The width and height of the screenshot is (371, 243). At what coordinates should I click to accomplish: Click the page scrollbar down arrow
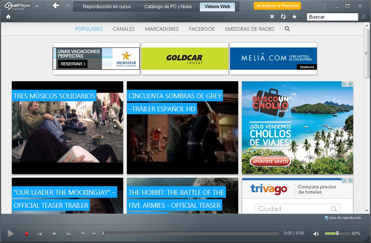point(367,211)
